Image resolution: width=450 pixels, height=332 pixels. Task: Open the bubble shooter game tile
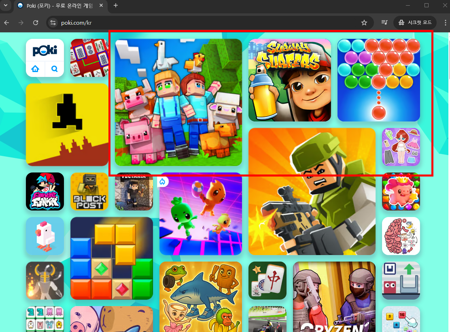[x=378, y=80]
